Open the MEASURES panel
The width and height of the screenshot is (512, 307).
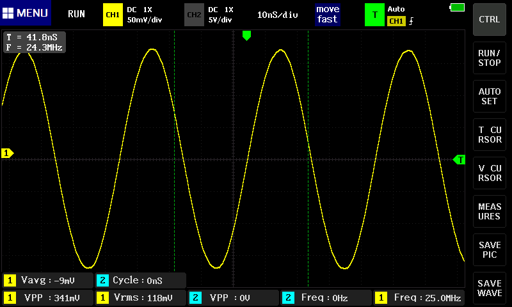490,212
